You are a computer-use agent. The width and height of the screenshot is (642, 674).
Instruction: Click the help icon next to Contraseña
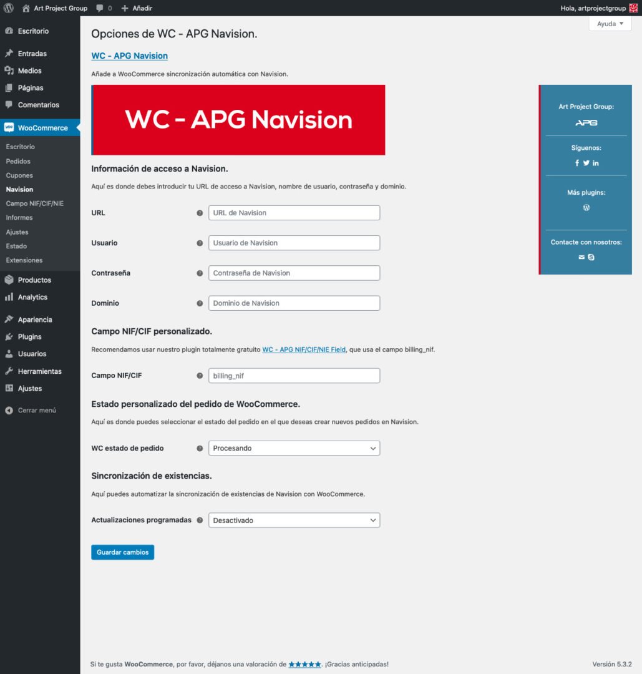click(x=200, y=273)
